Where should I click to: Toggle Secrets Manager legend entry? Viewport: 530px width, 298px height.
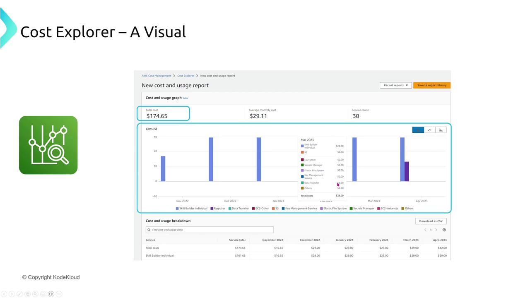(x=363, y=209)
